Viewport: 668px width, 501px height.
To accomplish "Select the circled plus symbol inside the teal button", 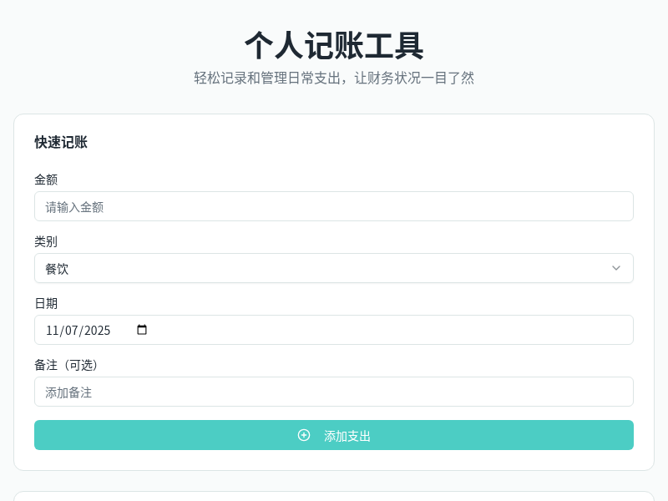I will (x=304, y=435).
